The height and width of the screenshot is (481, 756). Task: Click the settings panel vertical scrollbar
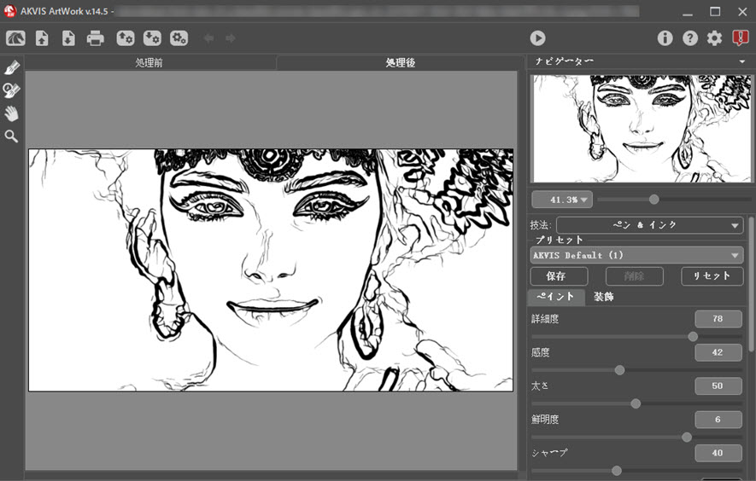pyautogui.click(x=752, y=284)
